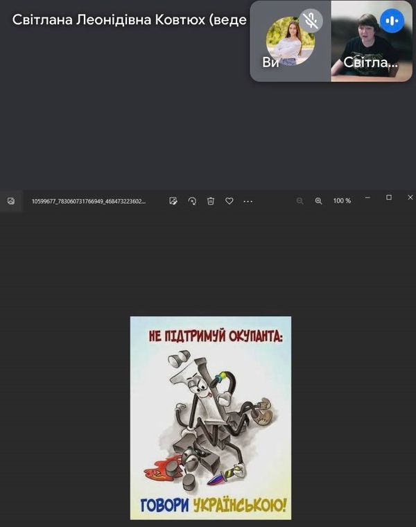416x527 pixels.
Task: Click the blue audio activity indicator
Action: 392,21
